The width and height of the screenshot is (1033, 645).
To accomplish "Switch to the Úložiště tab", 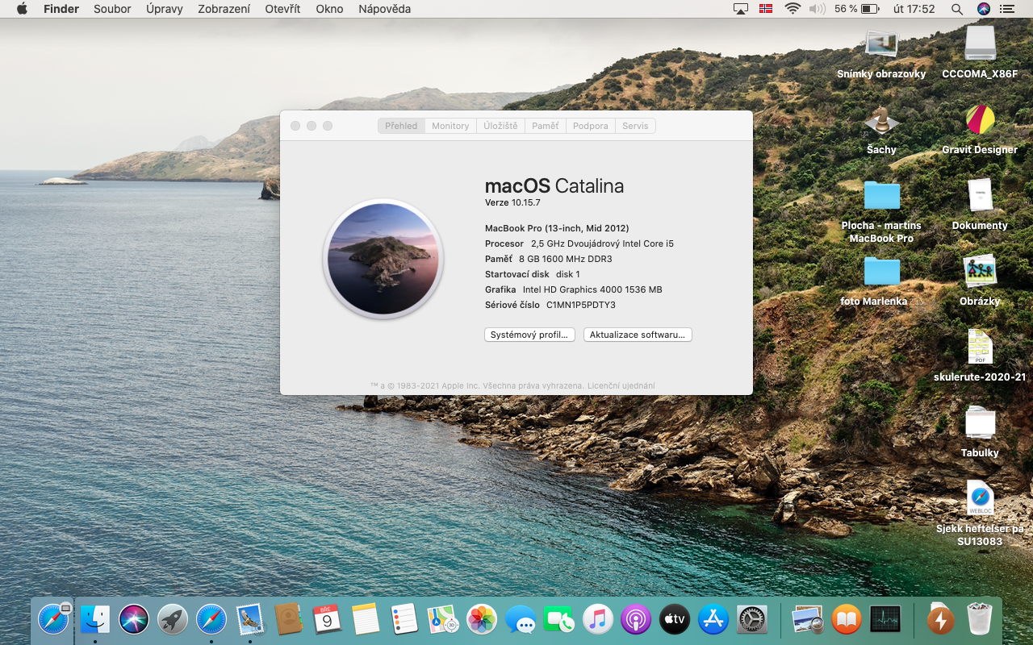I will (x=500, y=126).
